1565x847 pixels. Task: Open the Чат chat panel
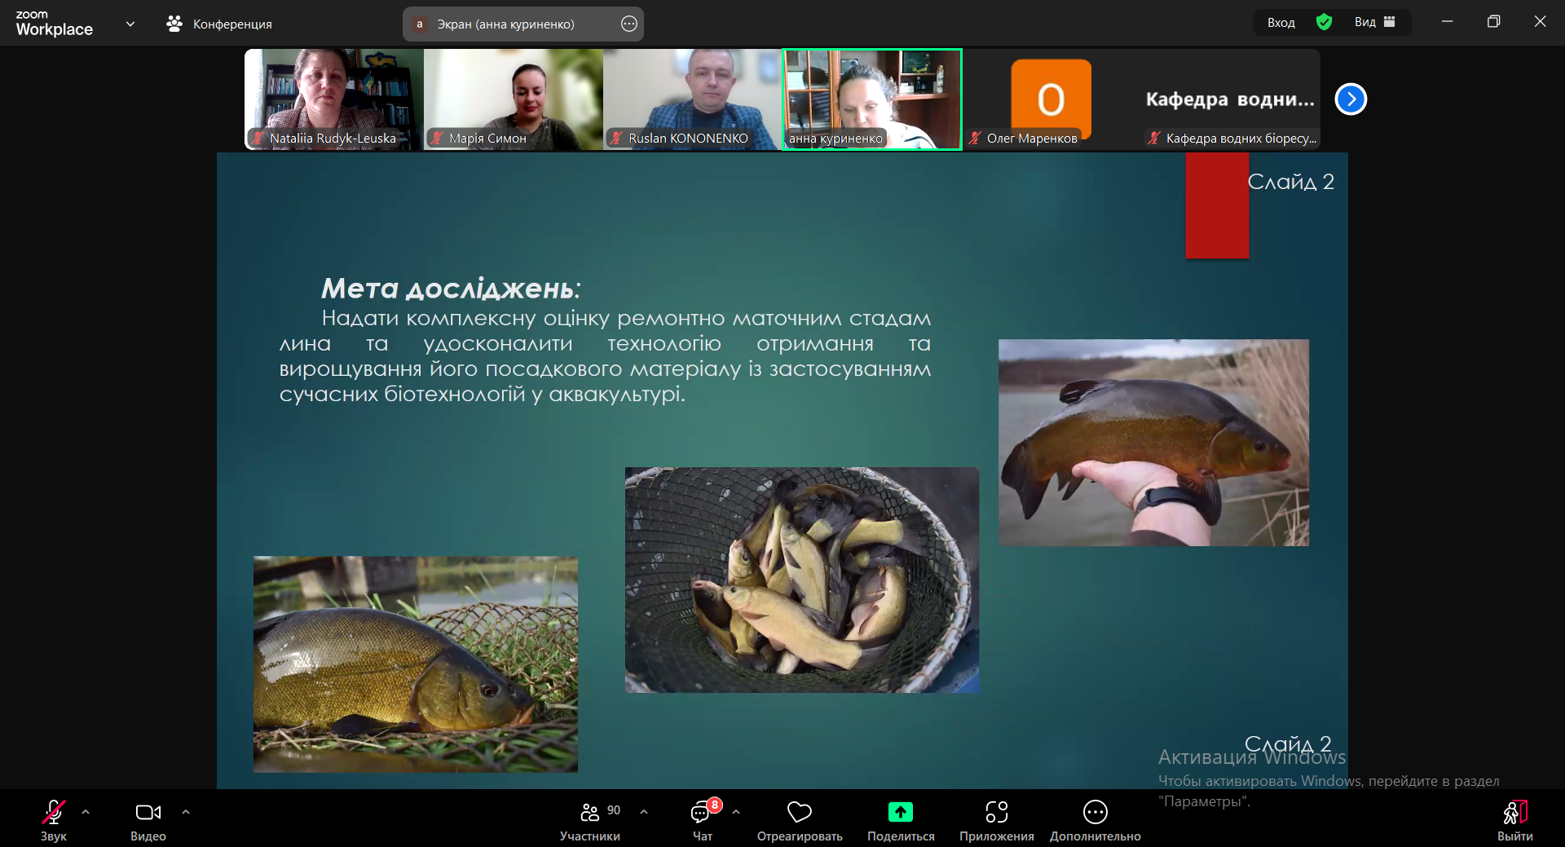point(703,819)
